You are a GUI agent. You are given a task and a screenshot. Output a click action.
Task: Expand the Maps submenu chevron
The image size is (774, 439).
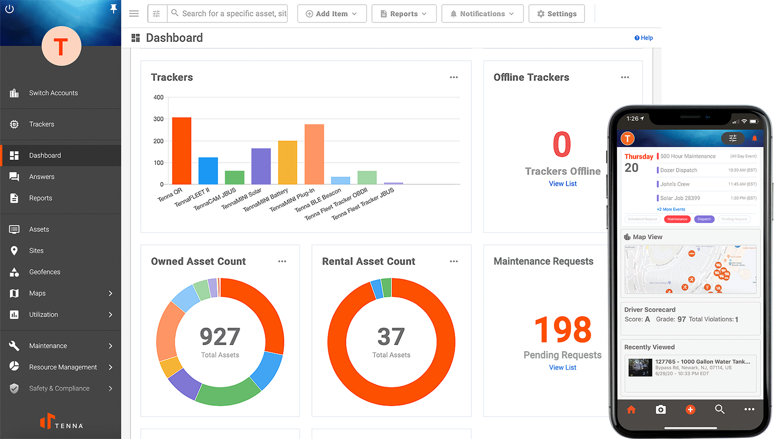(x=110, y=293)
